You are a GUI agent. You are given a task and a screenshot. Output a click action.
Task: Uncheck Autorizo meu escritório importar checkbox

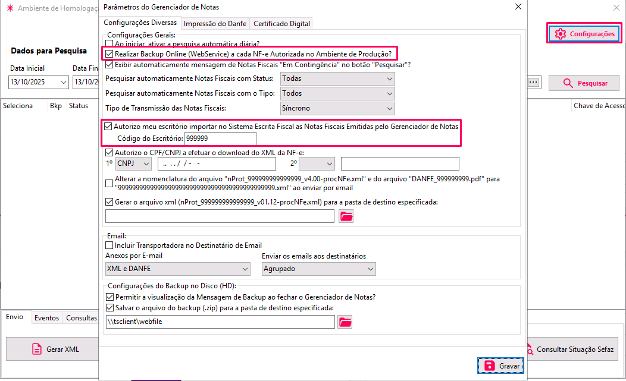point(108,127)
